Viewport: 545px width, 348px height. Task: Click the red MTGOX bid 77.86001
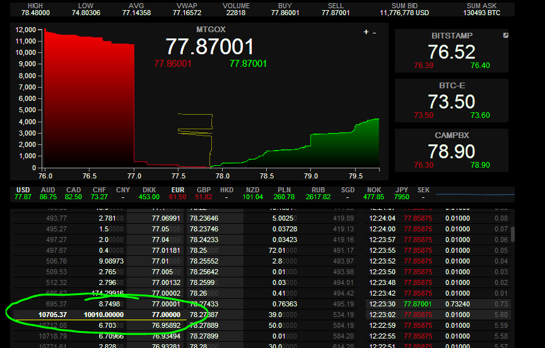pos(173,64)
